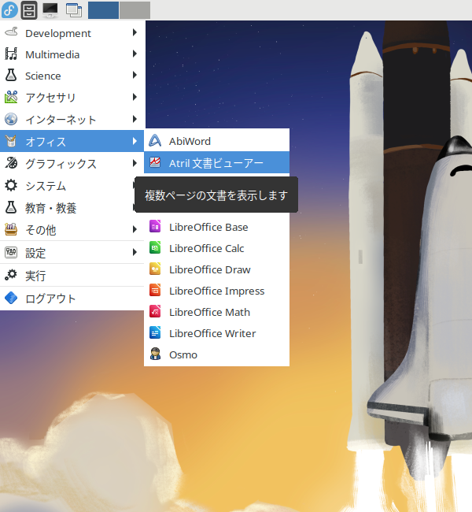
Task: Open the Science submenu
Action: 72,76
